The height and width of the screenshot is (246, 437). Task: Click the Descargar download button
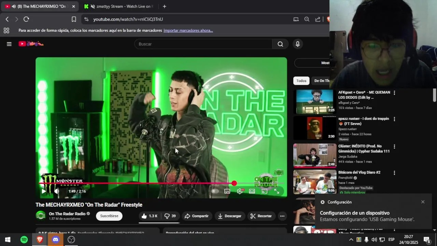coord(230,216)
